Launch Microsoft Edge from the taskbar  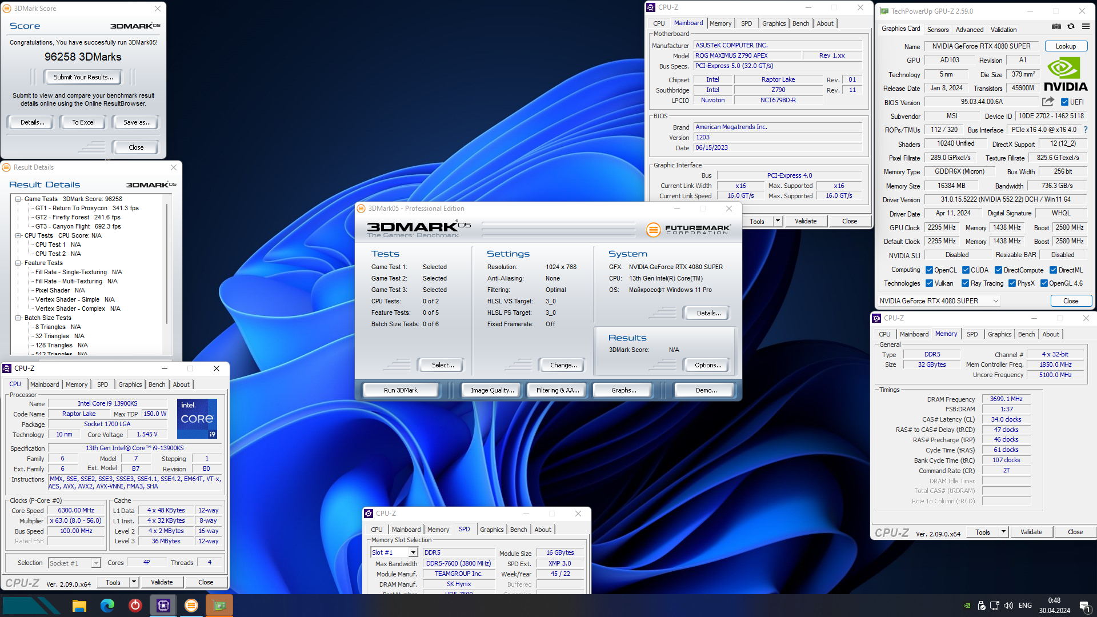coord(107,606)
